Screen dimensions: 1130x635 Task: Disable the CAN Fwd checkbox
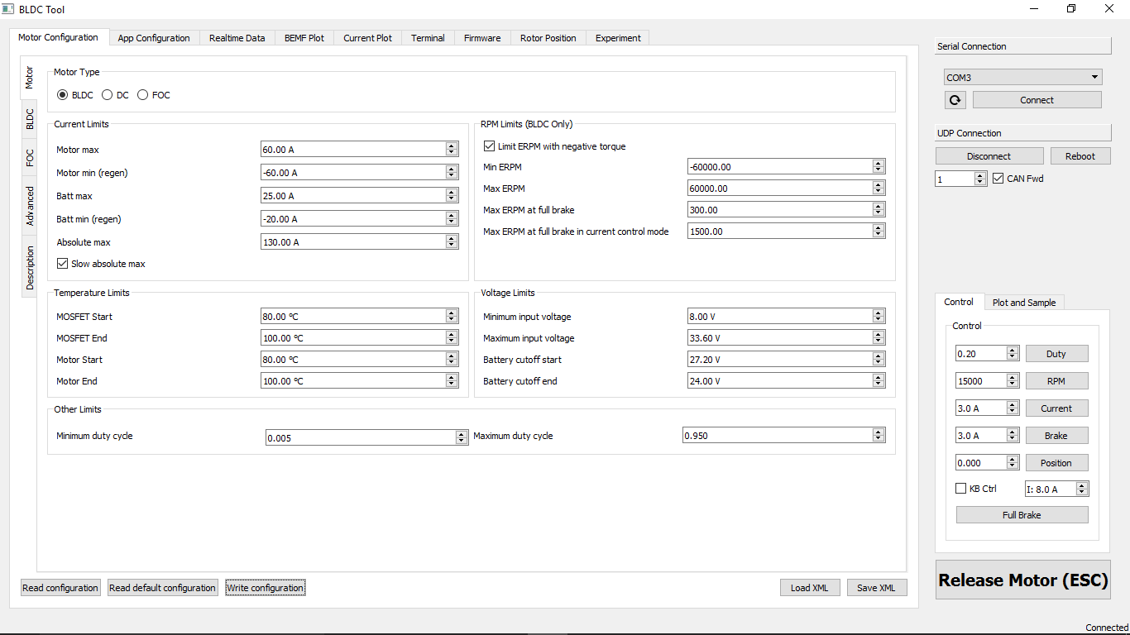998,179
